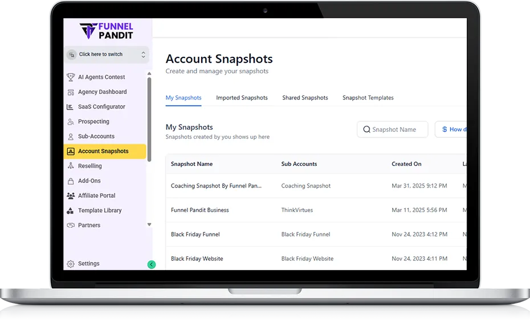Image resolution: width=530 pixels, height=320 pixels.
Task: Open the Add-Ons page
Action: click(89, 181)
